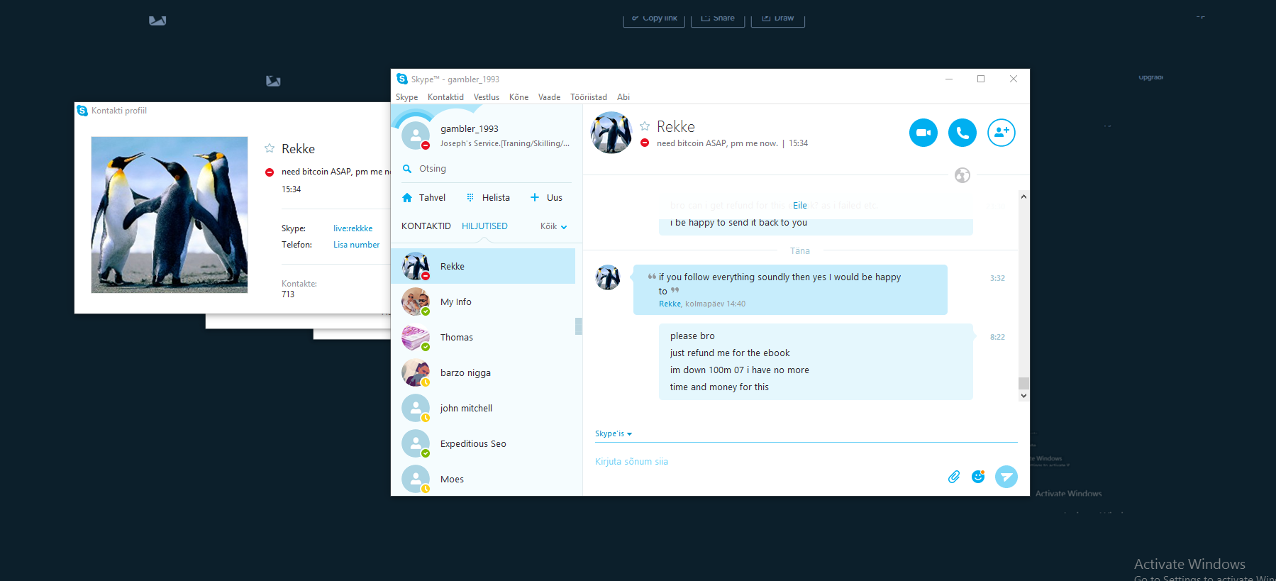
Task: Open the Skype menu
Action: (406, 97)
